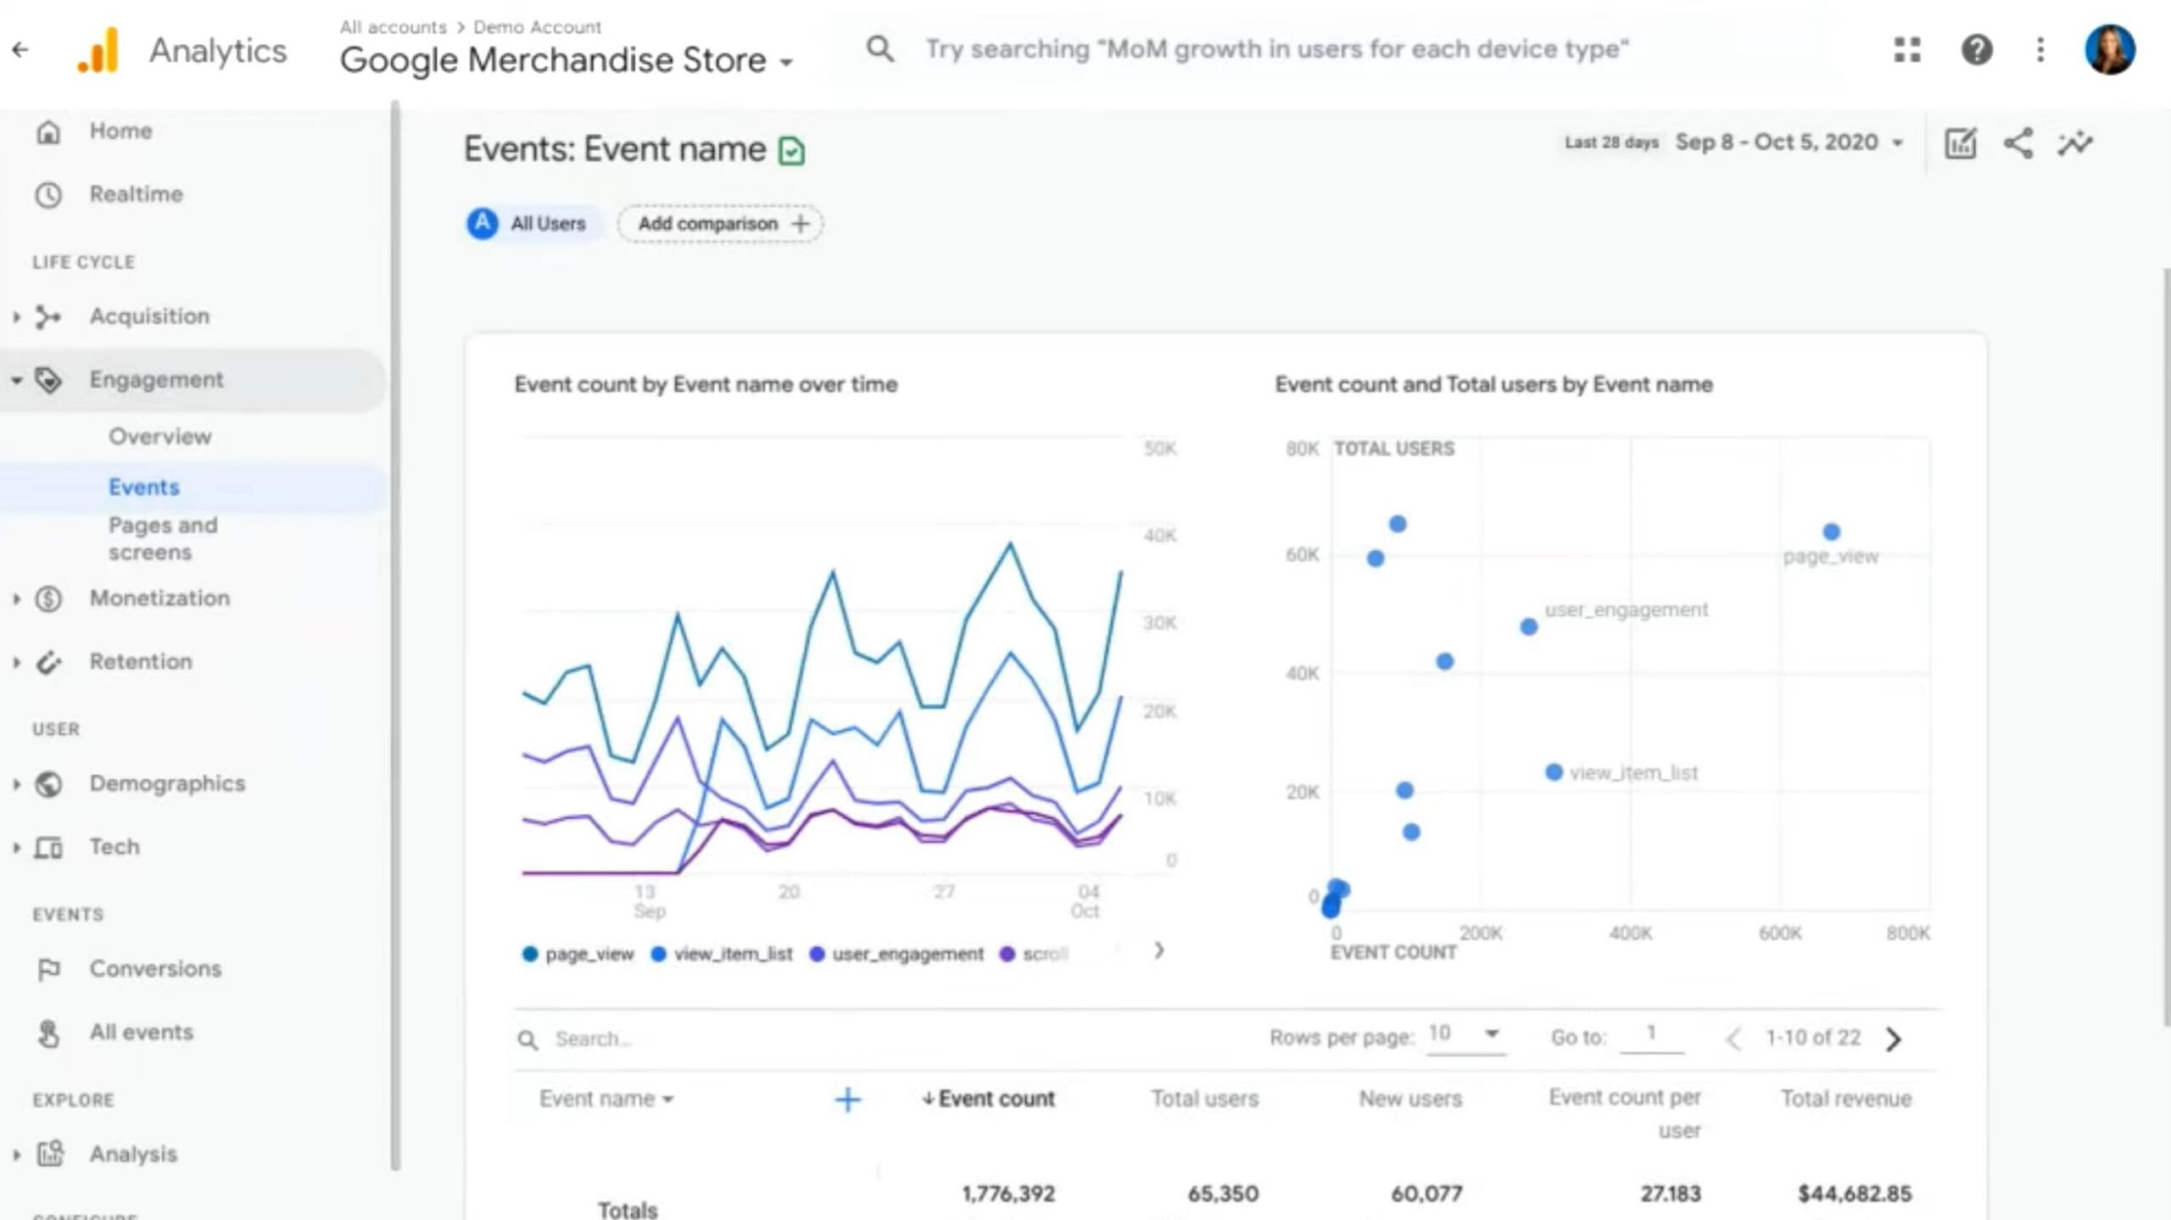Toggle view_item_list legend color dot

[658, 955]
